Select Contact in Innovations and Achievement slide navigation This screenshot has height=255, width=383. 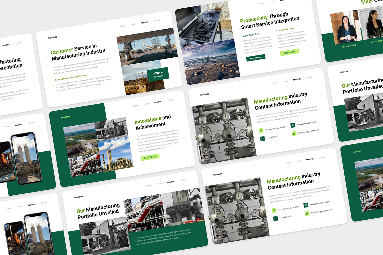click(x=170, y=100)
